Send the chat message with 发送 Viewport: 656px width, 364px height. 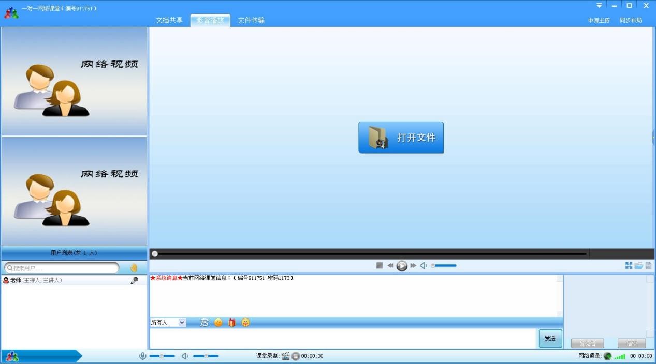pos(550,338)
